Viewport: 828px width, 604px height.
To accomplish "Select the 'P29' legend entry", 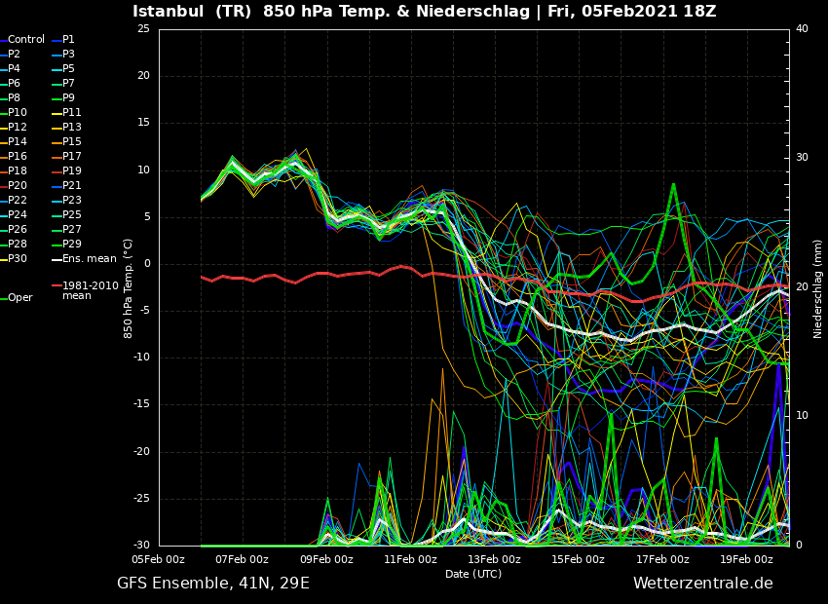I will [x=66, y=244].
